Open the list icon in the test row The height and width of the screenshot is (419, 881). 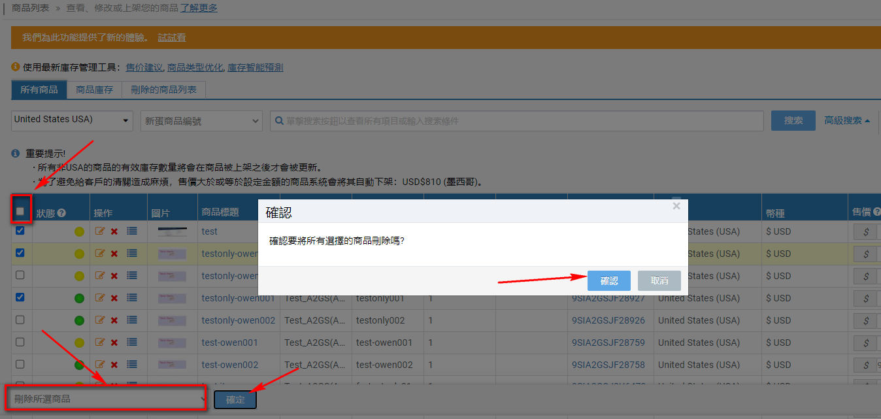point(132,231)
